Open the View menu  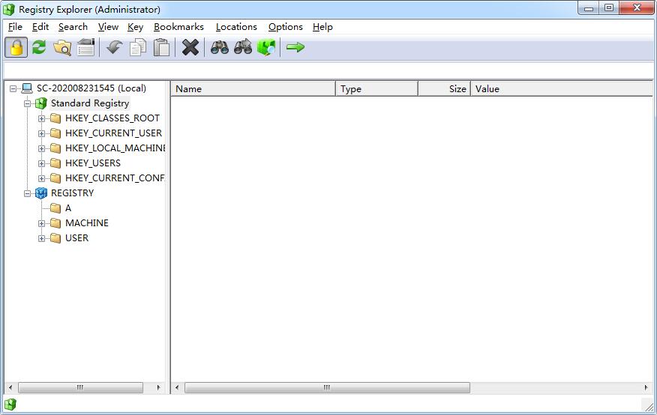(x=108, y=27)
